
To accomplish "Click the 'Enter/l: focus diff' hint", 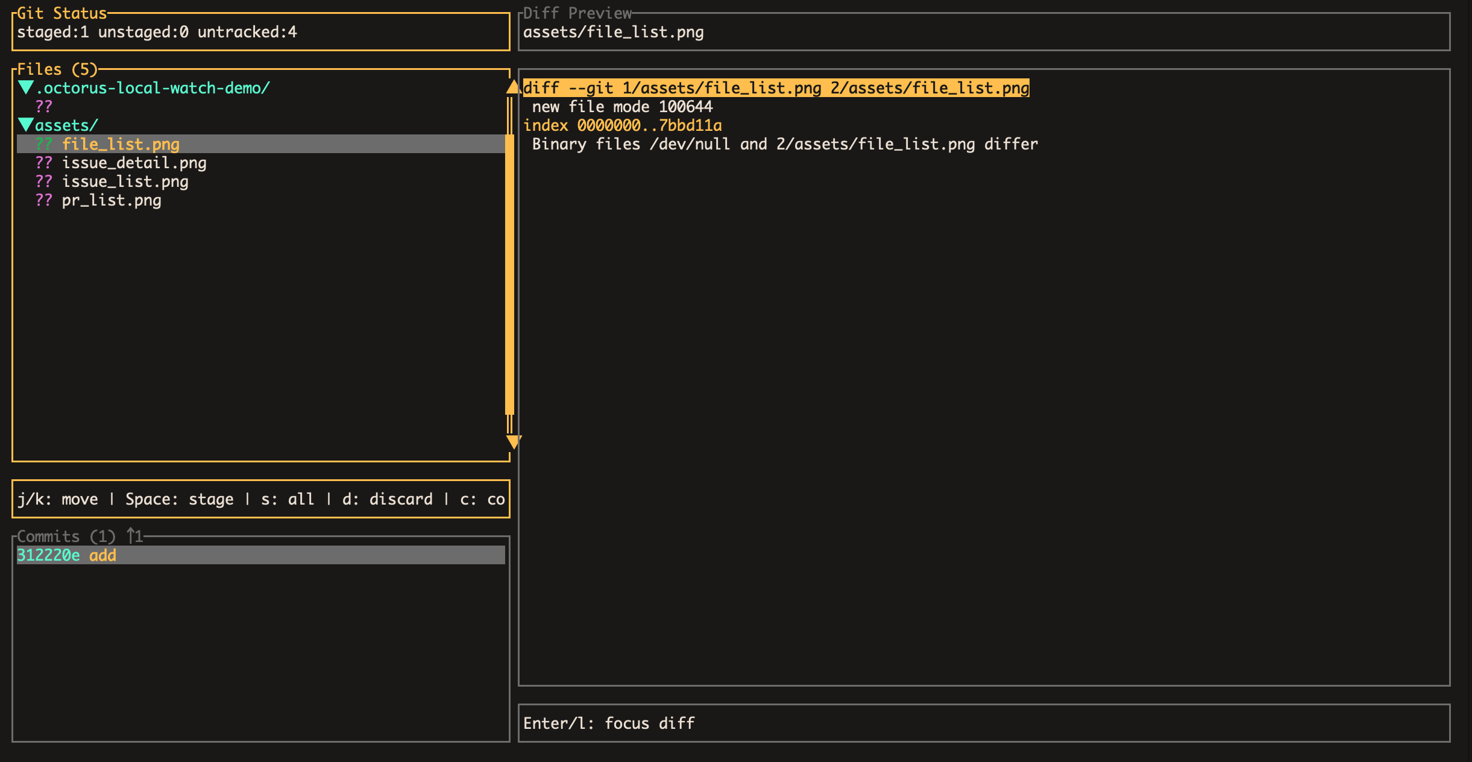I will click(x=609, y=723).
